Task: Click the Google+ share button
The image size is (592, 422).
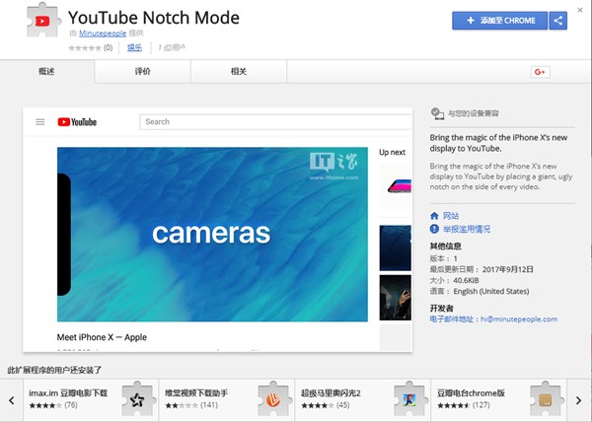Action: pyautogui.click(x=541, y=72)
